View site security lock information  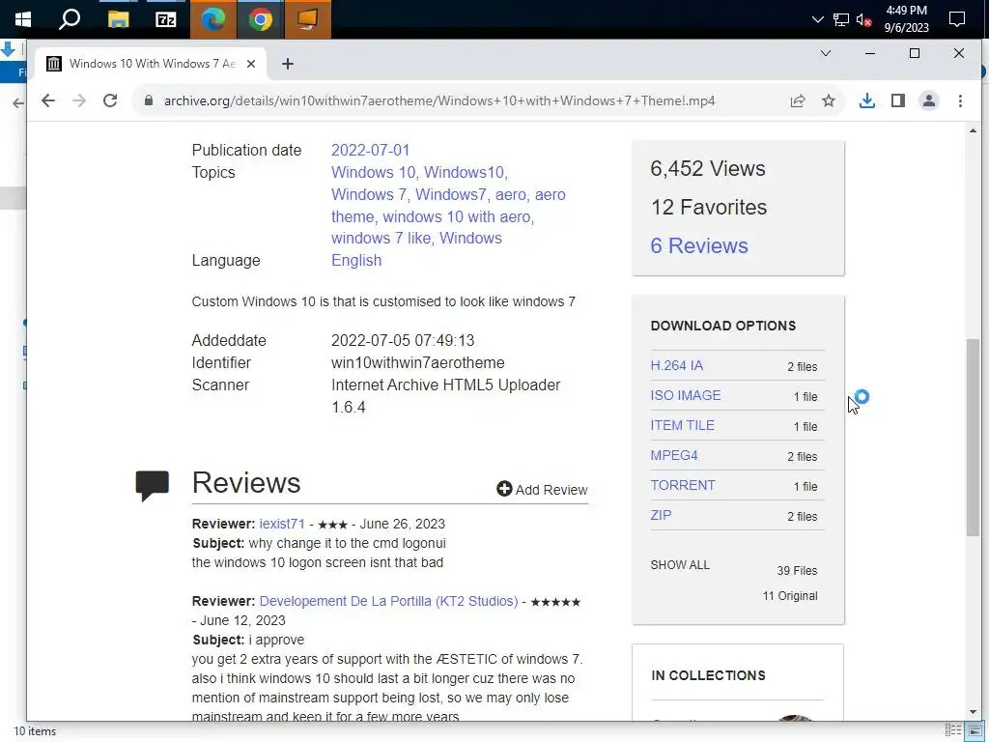(x=149, y=100)
